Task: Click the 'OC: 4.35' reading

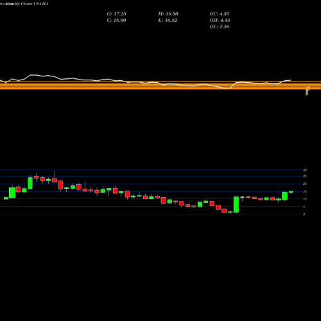Action: [x=220, y=14]
